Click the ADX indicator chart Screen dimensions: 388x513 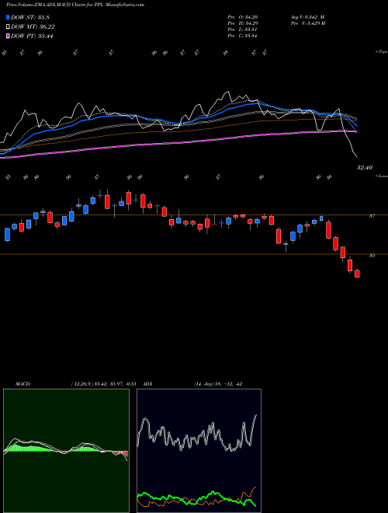[x=199, y=451]
